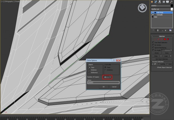
Task: Click OK in Clone Options dialog
Action: click(104, 87)
